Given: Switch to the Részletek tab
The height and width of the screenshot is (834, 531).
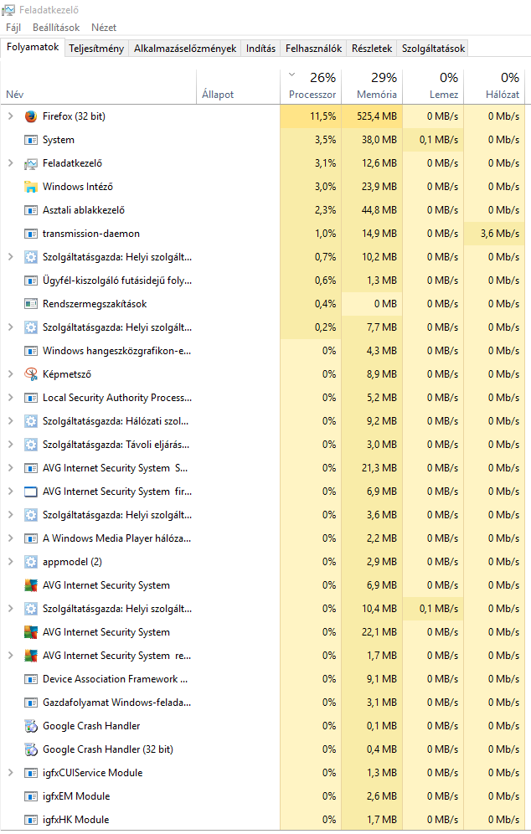Looking at the screenshot, I should 372,49.
